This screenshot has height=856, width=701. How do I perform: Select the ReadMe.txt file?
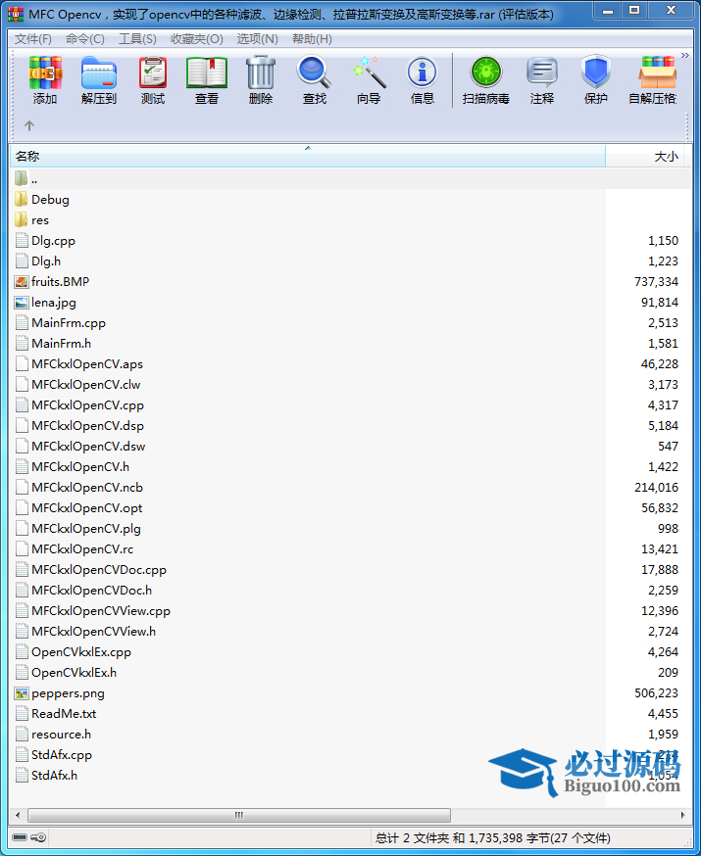64,714
